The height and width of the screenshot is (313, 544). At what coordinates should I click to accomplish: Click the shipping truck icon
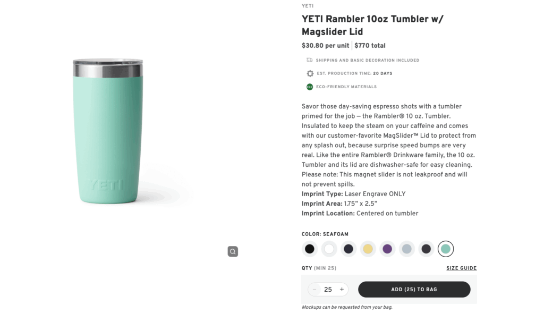click(x=310, y=60)
